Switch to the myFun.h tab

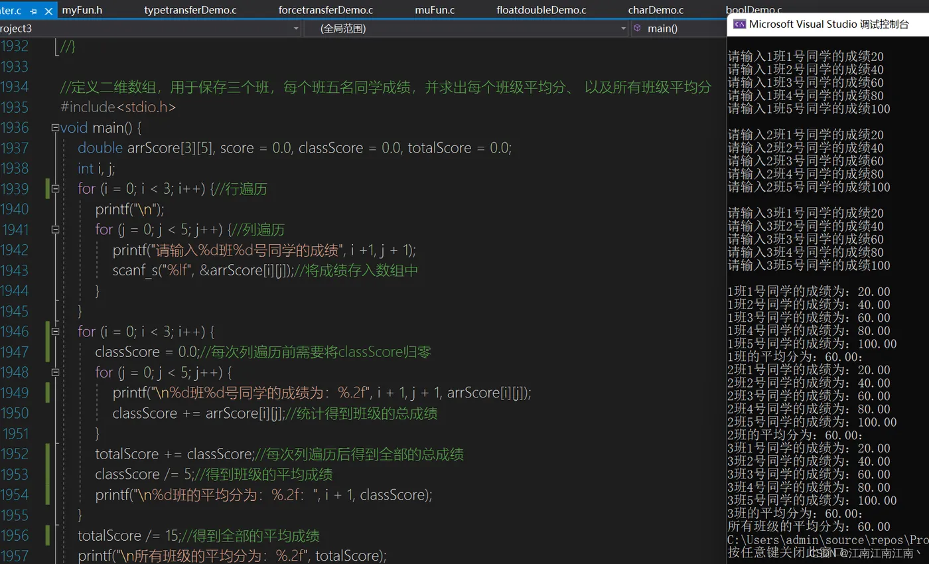[x=82, y=9]
